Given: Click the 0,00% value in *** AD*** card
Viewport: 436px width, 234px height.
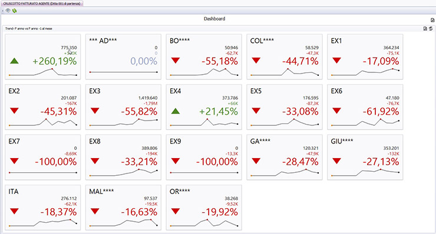Looking at the screenshot, I should (144, 61).
